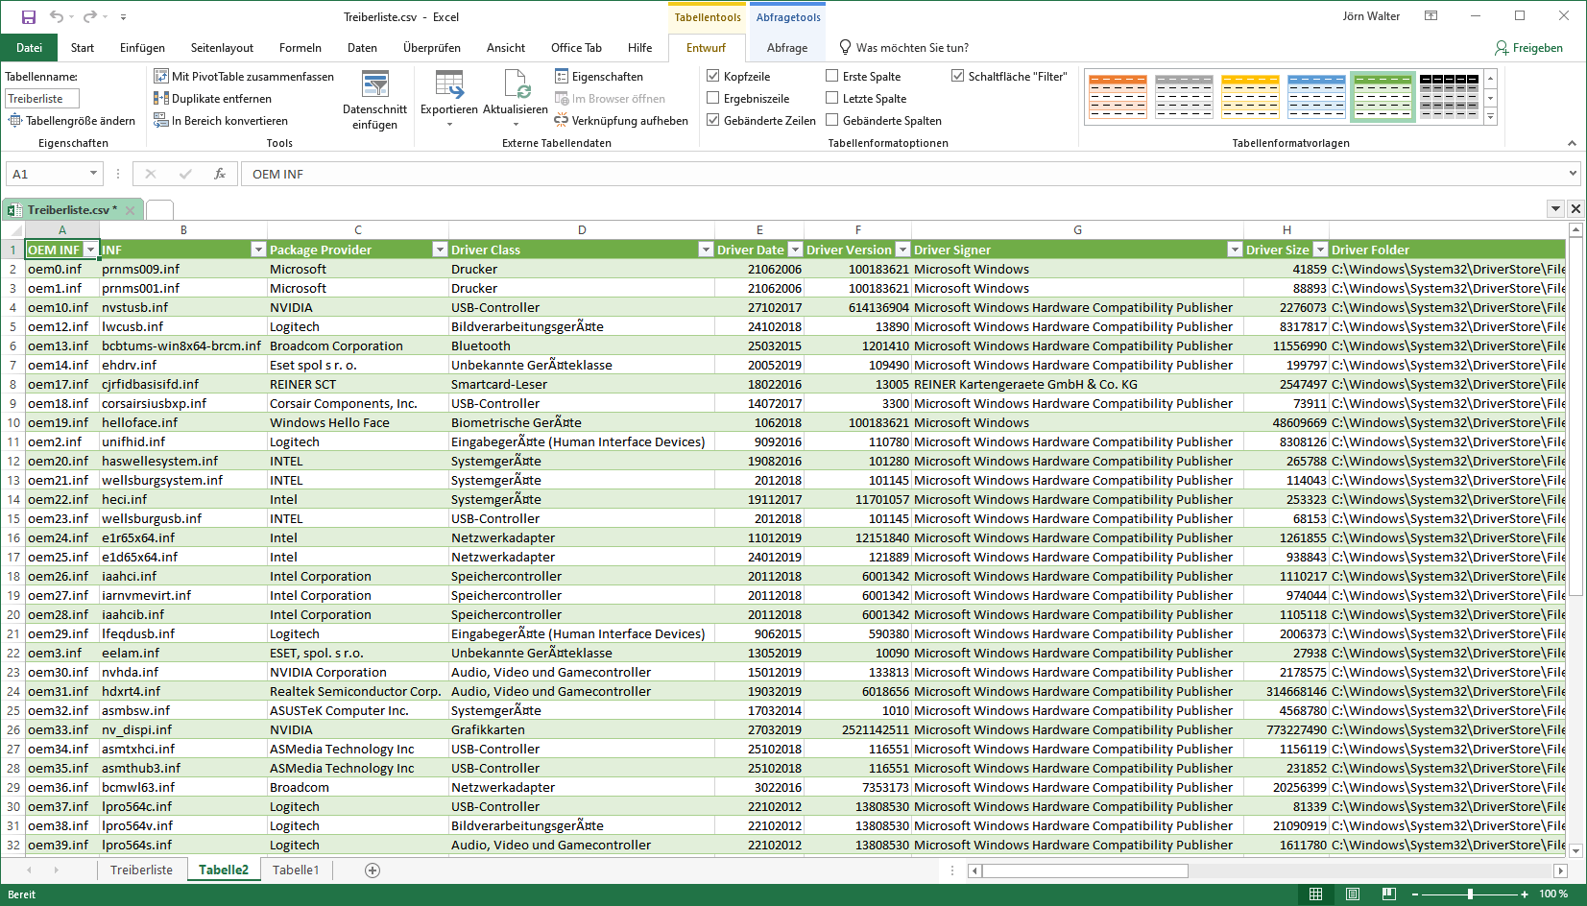
Task: Open the Package Provider filter dropdown
Action: [x=440, y=250]
